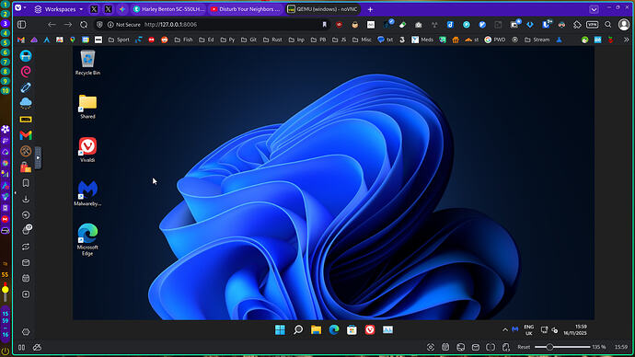
Task: Open the Gmail bookmark
Action: (x=21, y=40)
